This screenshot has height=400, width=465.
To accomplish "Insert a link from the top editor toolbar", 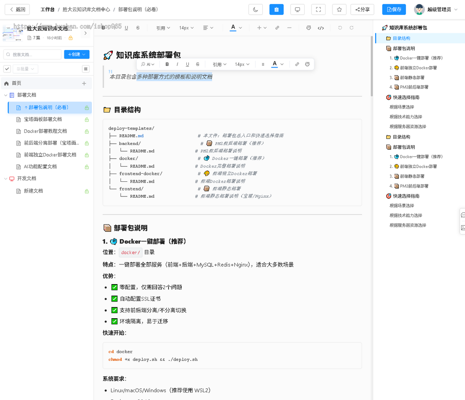I will pyautogui.click(x=277, y=28).
